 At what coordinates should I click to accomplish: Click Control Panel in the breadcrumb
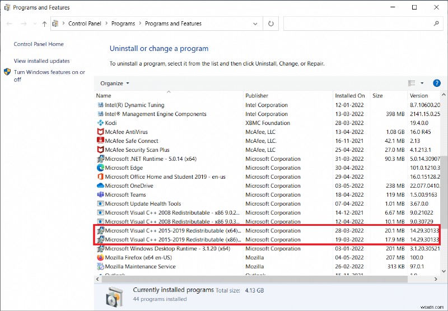85,24
